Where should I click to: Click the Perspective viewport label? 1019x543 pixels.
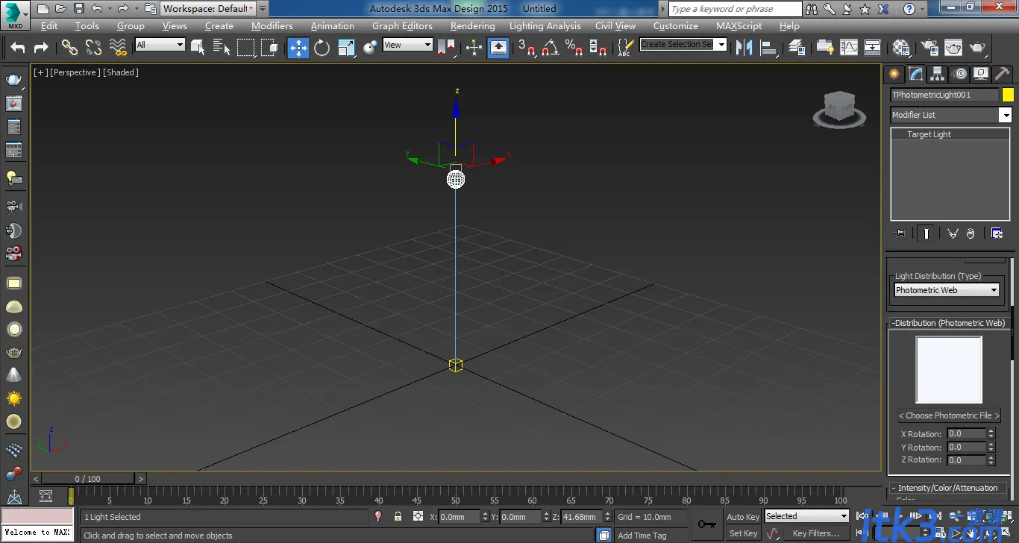click(75, 72)
